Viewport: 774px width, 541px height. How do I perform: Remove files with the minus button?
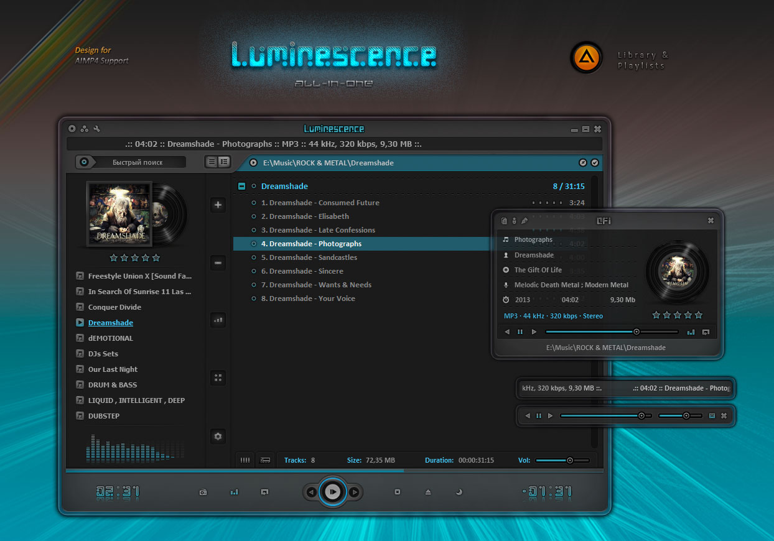pyautogui.click(x=218, y=263)
